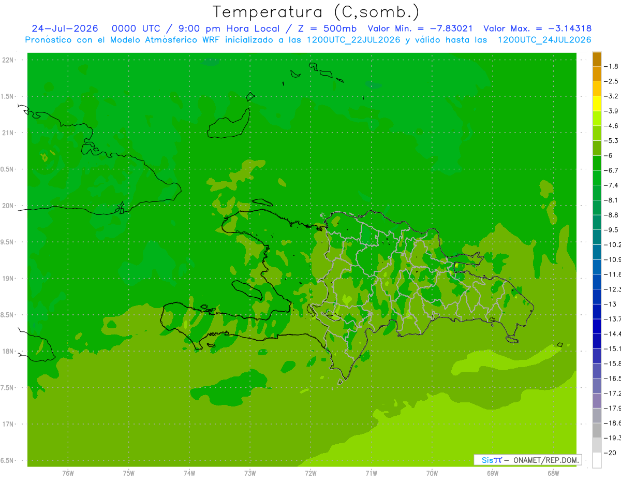
Task: Select the green swatch between -6 and -6.7
Action: coord(597,163)
